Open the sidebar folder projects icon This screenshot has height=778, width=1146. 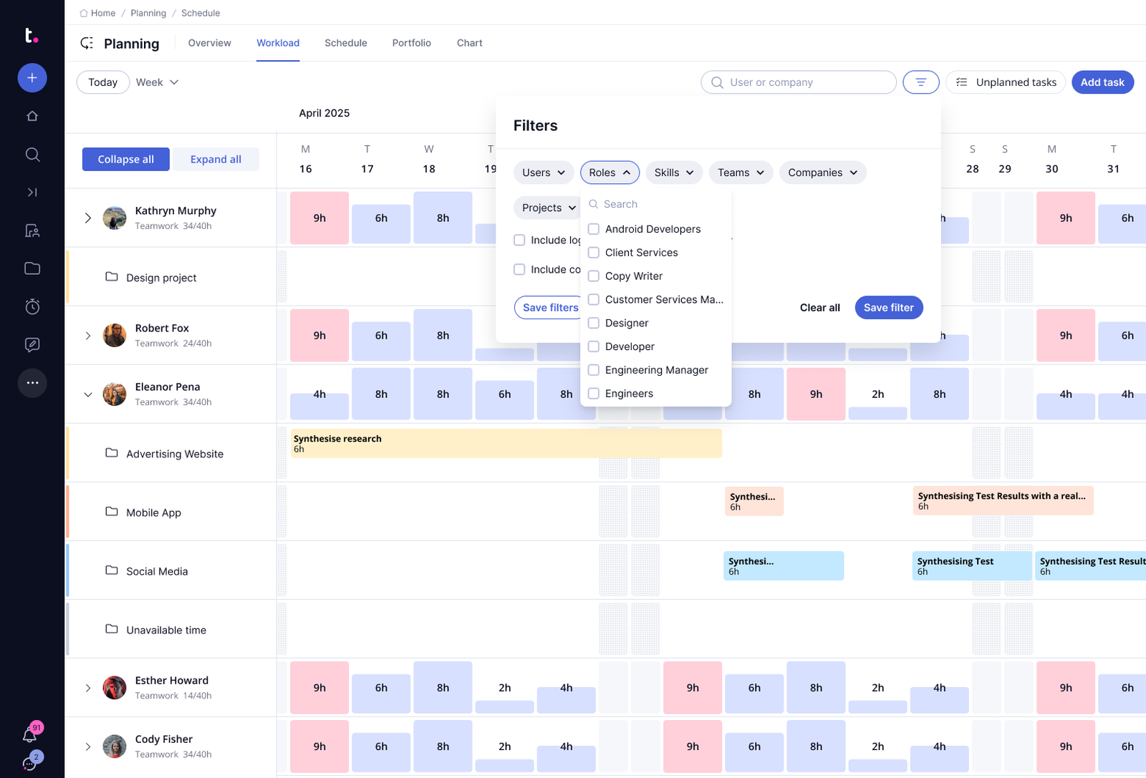point(32,268)
